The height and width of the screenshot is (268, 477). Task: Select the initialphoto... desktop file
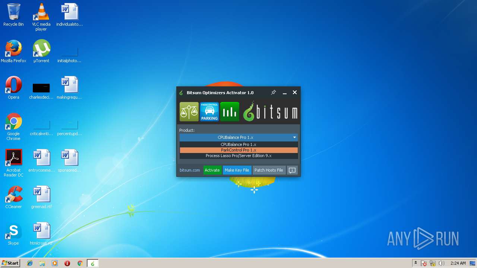tap(69, 54)
